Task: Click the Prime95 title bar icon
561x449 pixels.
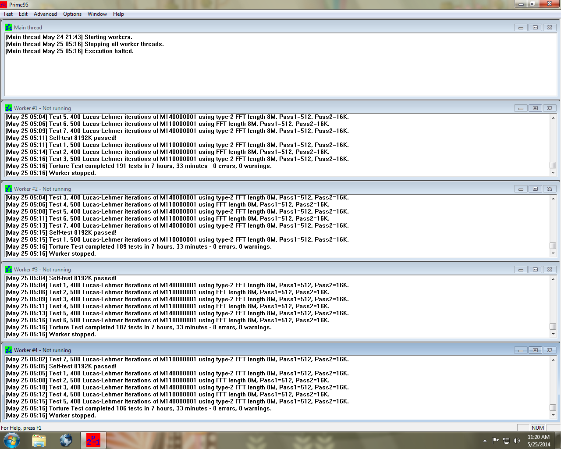Action: [4, 4]
